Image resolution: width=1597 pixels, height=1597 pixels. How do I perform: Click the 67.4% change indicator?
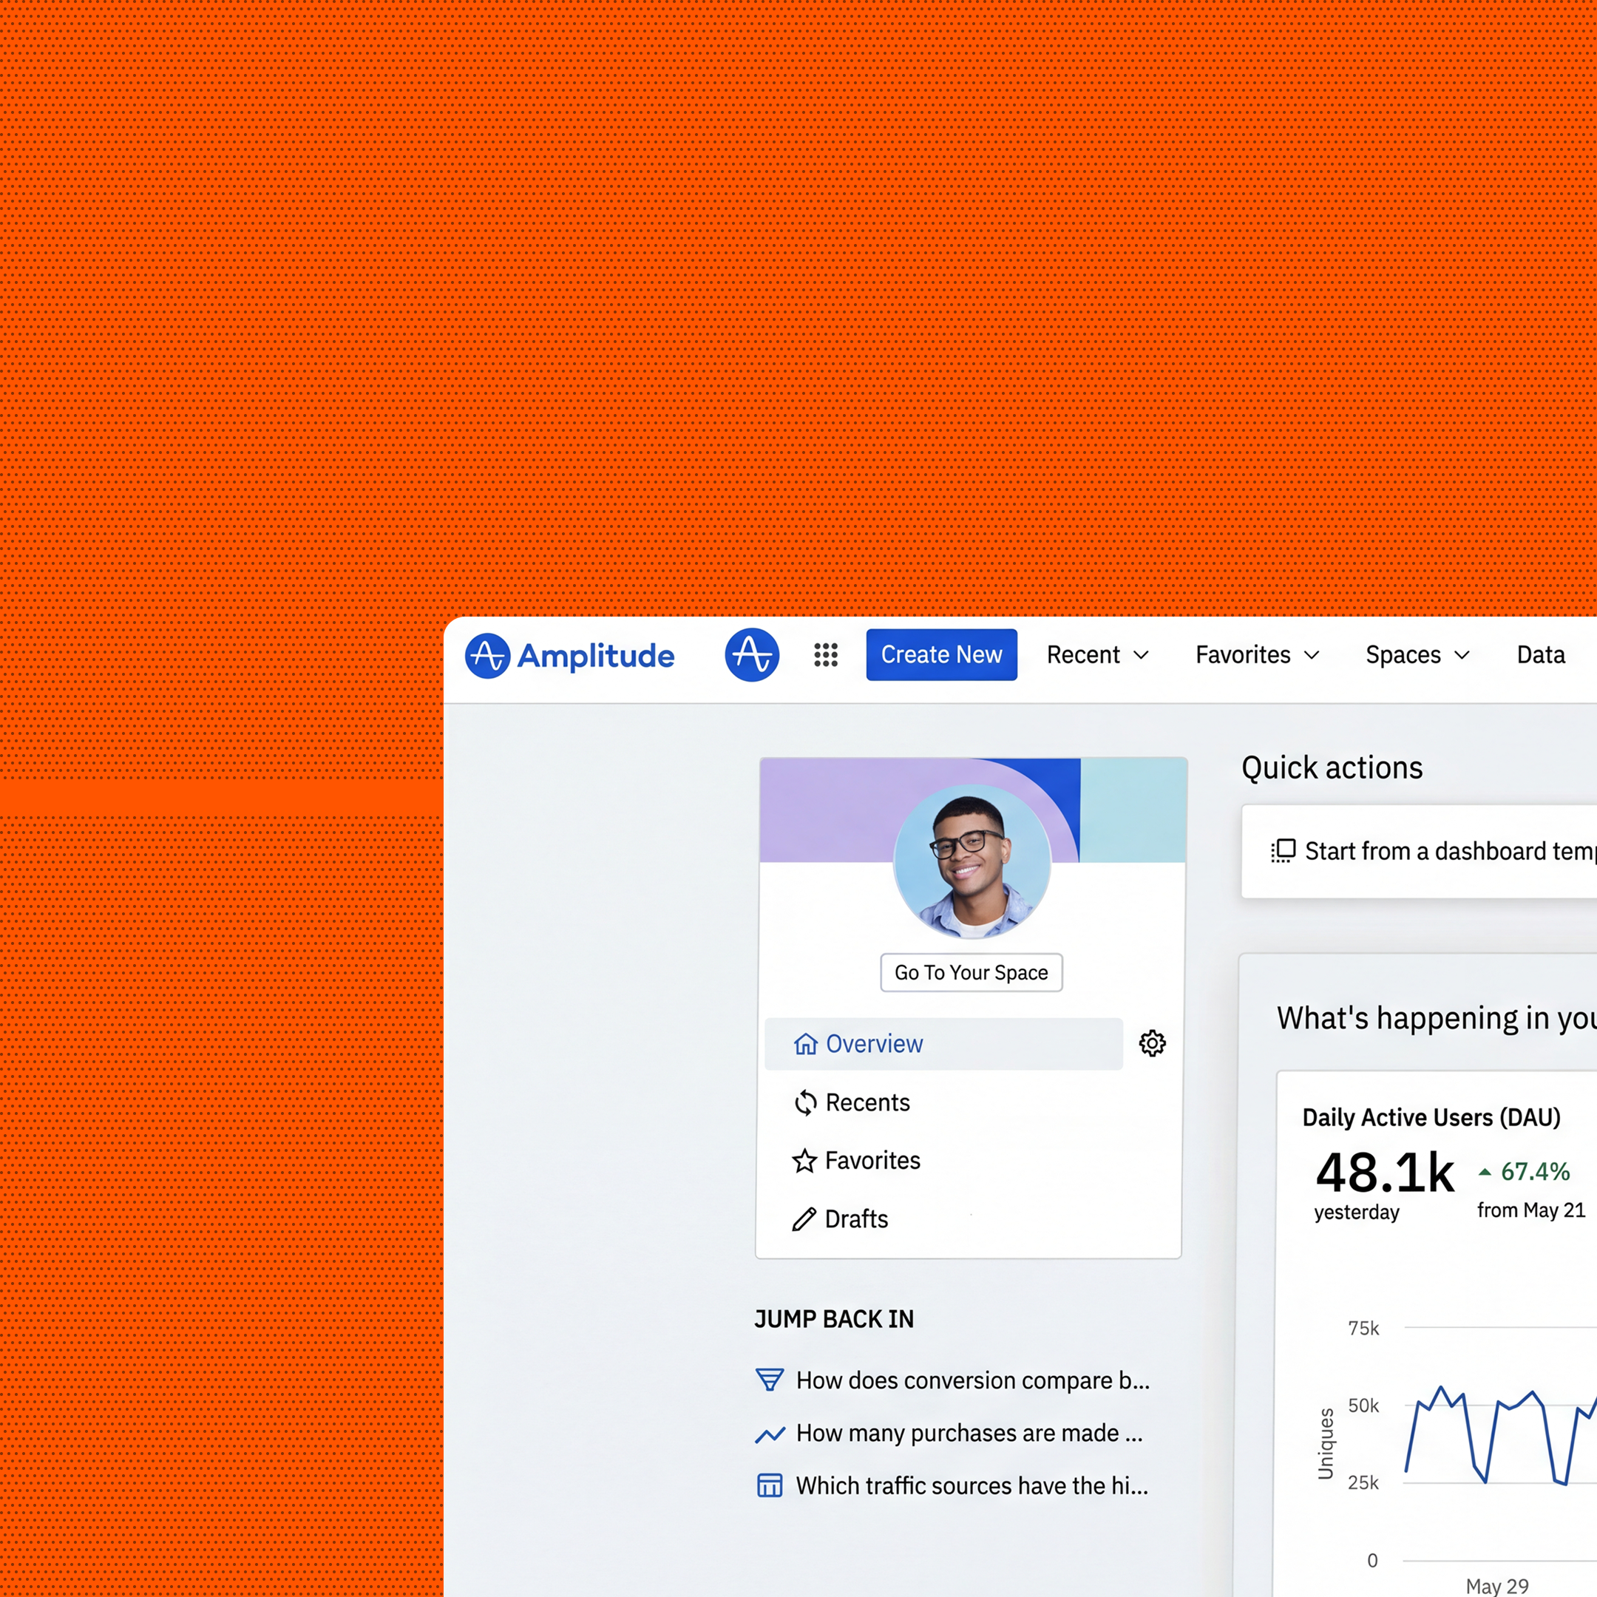click(x=1523, y=1171)
